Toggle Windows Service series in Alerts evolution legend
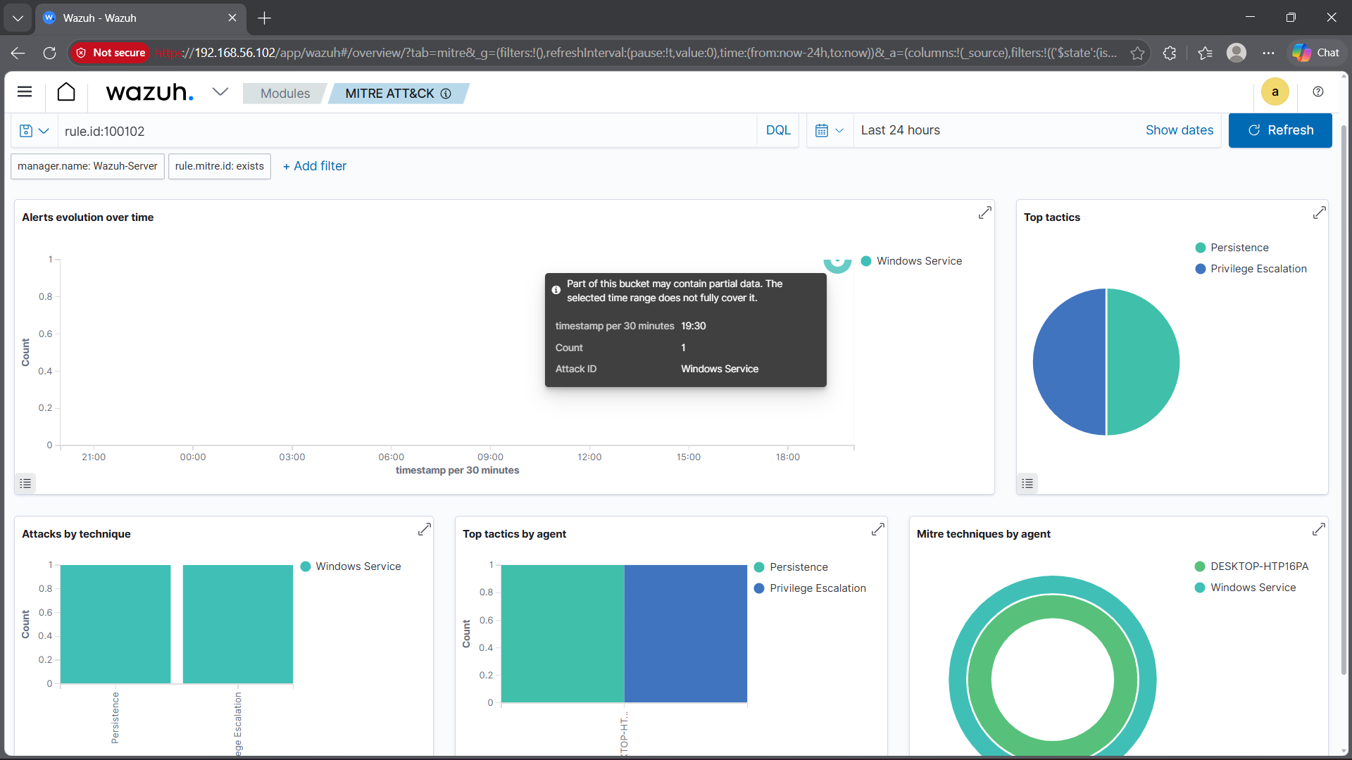 (x=912, y=261)
